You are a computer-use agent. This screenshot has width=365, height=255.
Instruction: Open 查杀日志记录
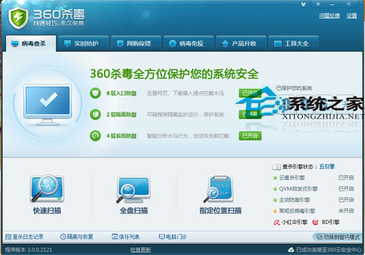tap(24, 236)
